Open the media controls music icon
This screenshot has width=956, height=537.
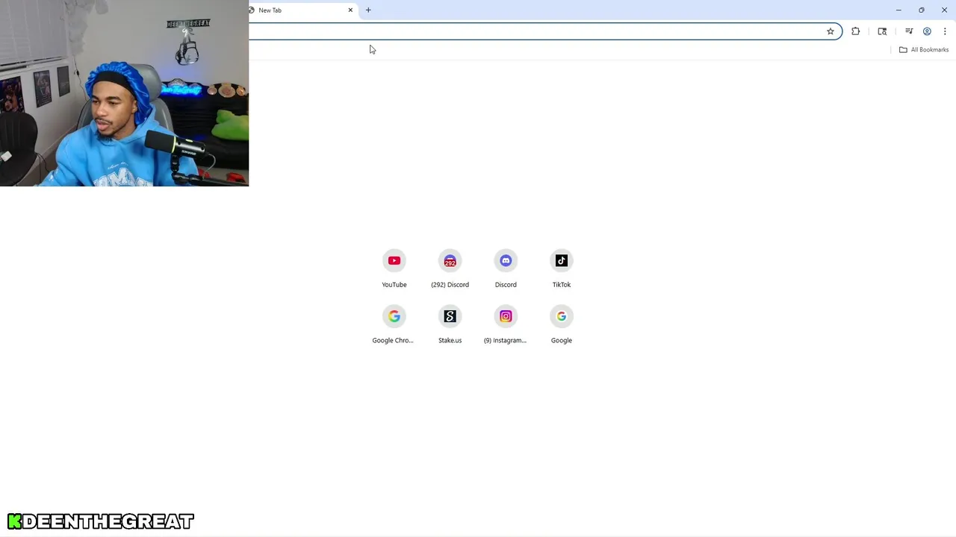click(x=909, y=31)
